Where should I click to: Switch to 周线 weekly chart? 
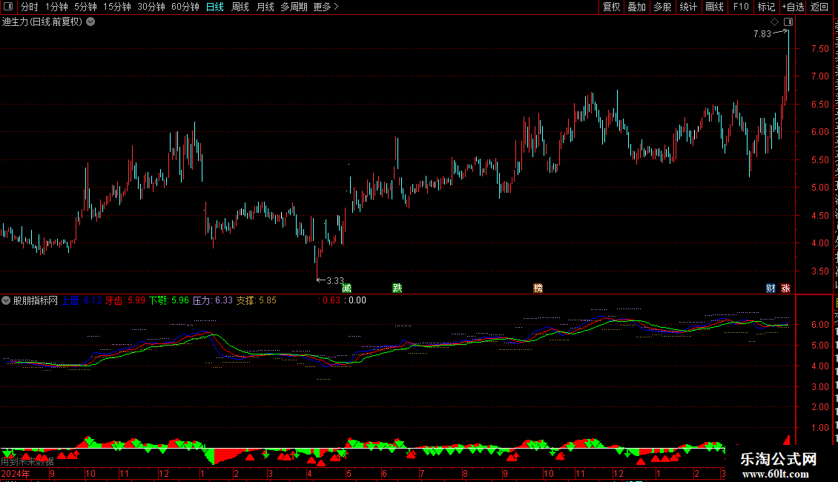click(x=240, y=7)
